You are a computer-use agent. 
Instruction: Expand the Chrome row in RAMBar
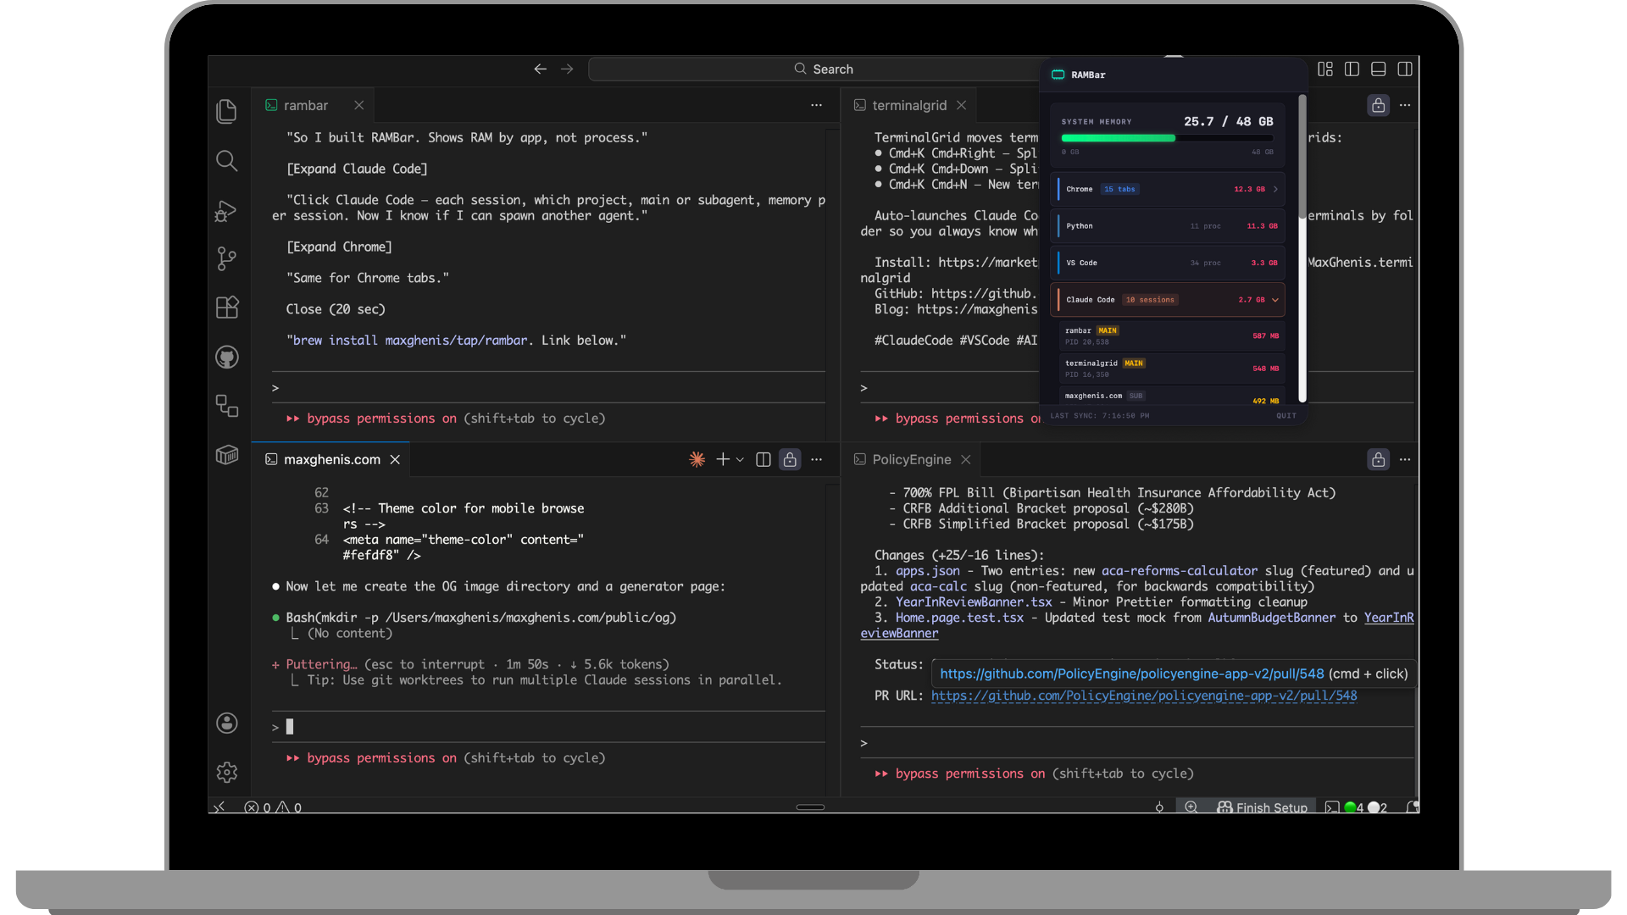1275,189
